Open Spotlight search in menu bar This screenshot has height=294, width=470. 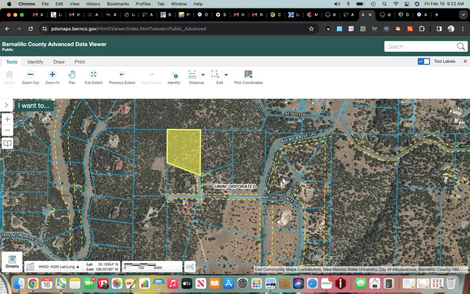click(384, 4)
